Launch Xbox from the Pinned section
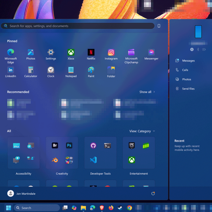Viewport: 212px width, 212px height. tap(71, 54)
